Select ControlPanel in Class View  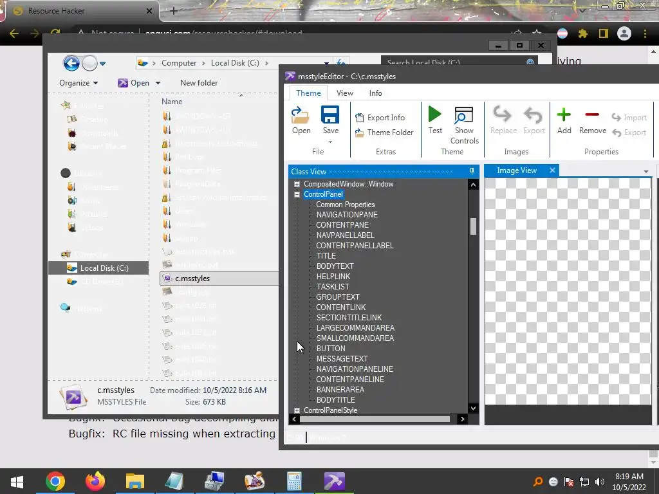(x=323, y=194)
